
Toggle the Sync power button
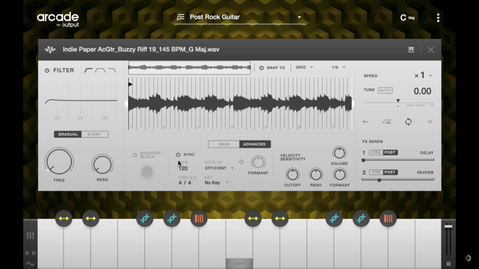pos(178,155)
